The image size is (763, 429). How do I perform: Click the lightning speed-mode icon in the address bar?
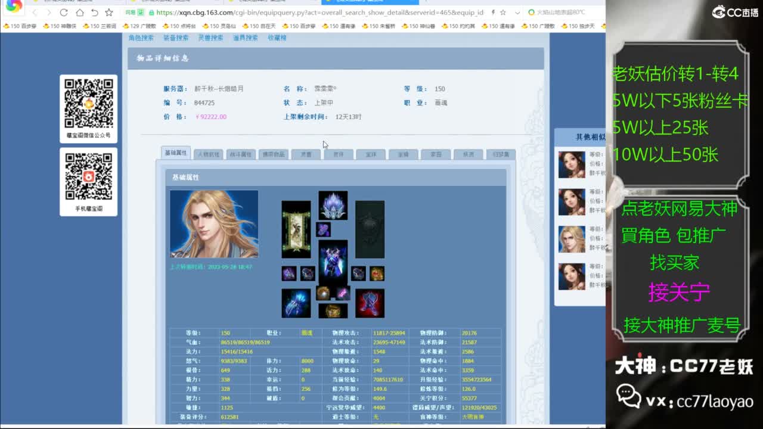[x=493, y=12]
